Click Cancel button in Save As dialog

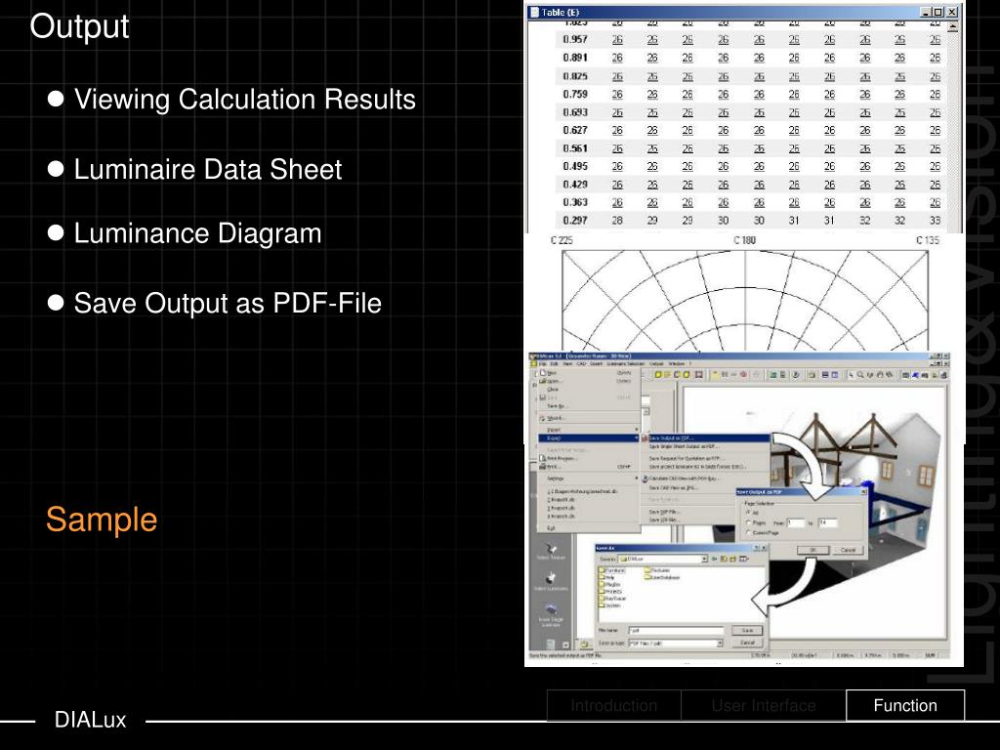click(747, 643)
